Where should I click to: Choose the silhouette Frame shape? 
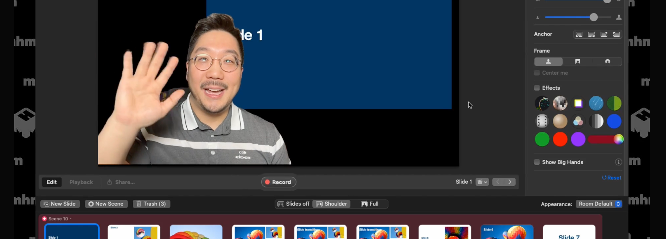(x=548, y=62)
